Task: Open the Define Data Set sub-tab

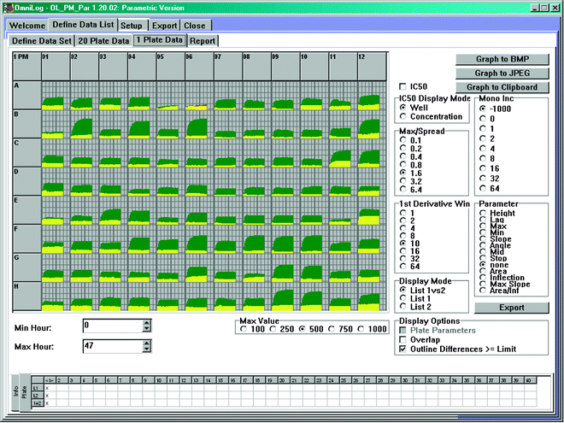Action: 42,41
